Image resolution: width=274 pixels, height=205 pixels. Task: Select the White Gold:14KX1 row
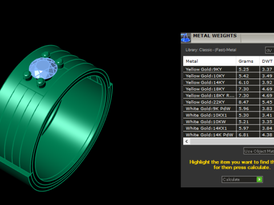tap(228, 128)
